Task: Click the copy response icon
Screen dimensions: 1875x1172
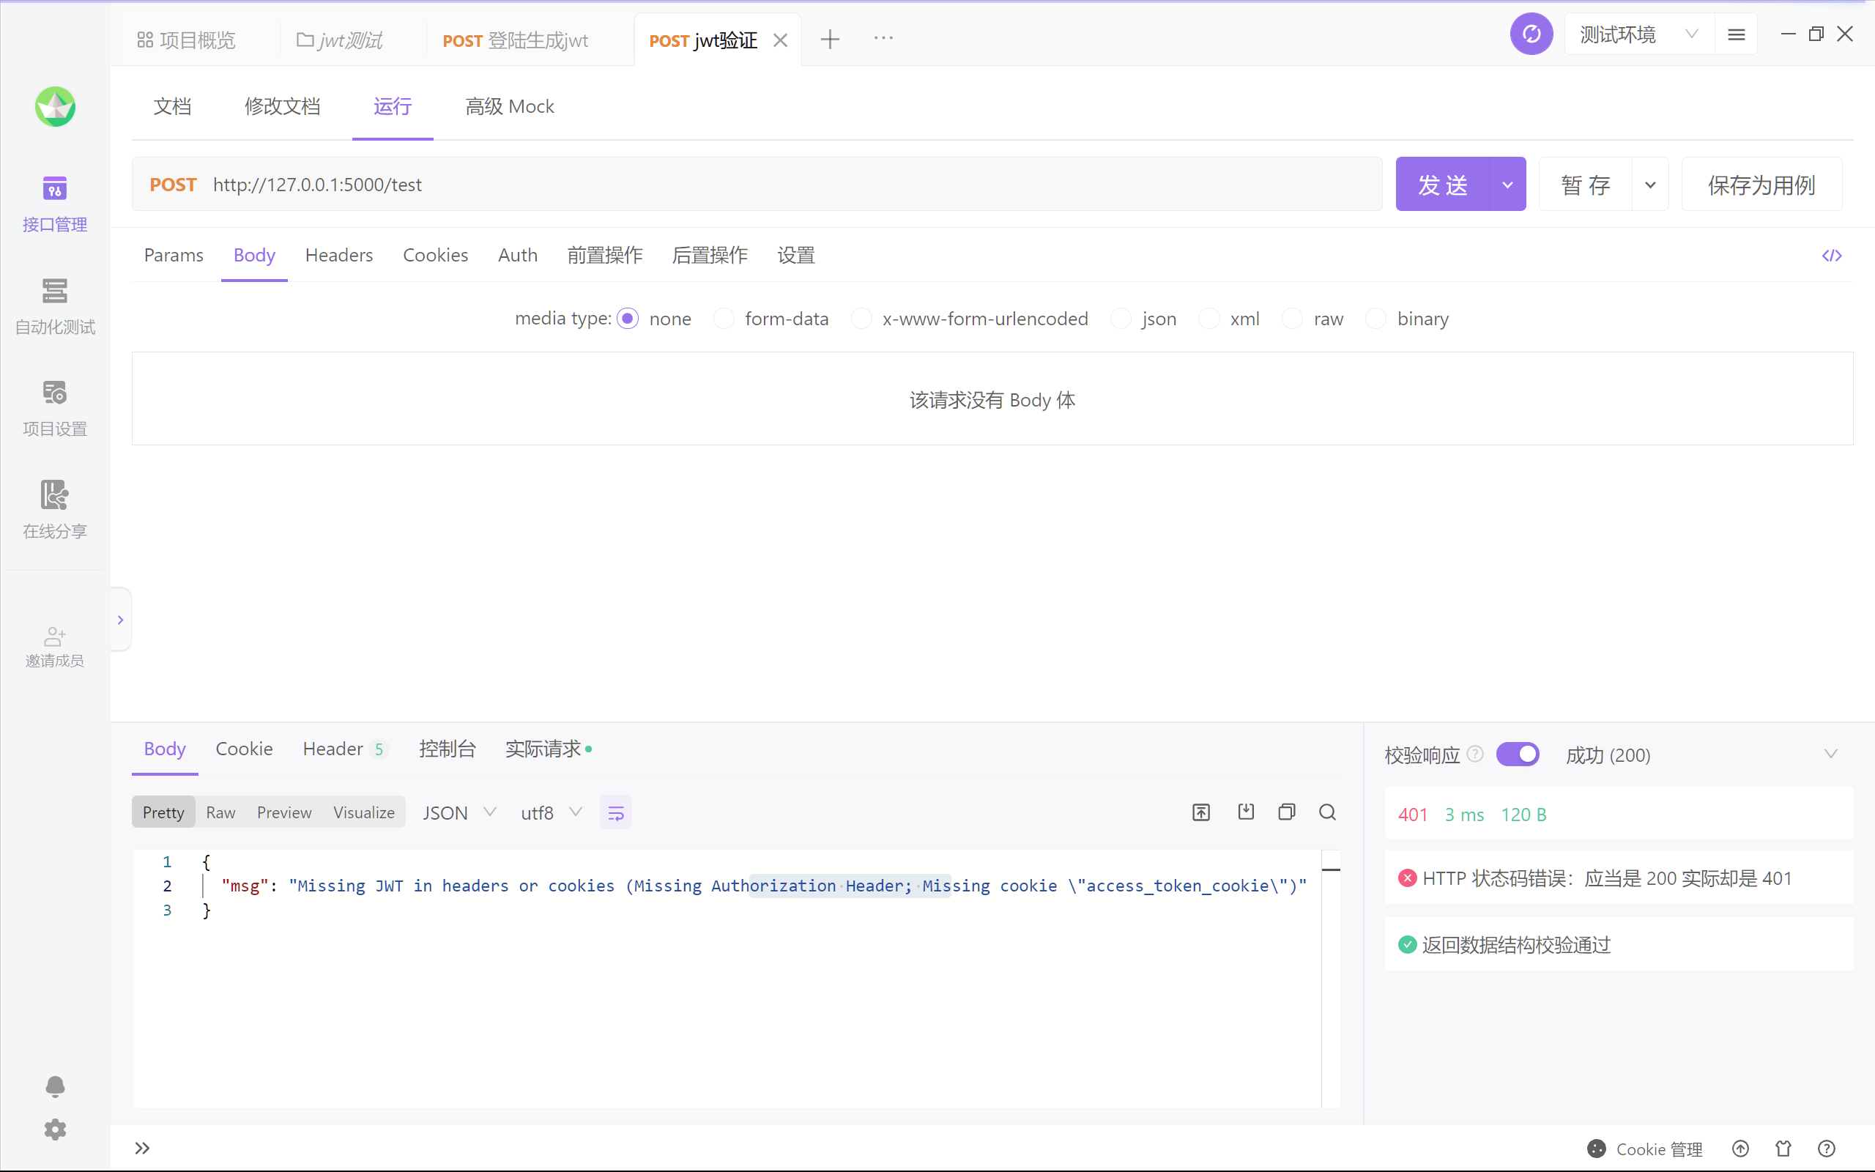Action: pyautogui.click(x=1286, y=812)
